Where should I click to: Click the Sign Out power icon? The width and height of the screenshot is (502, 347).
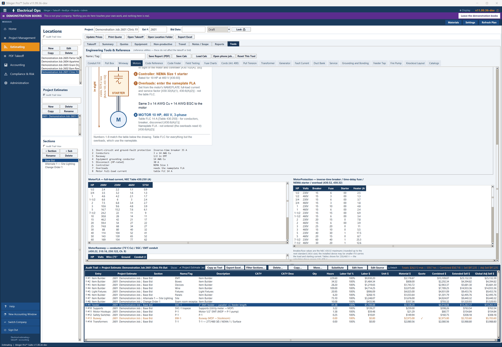tap(5, 330)
